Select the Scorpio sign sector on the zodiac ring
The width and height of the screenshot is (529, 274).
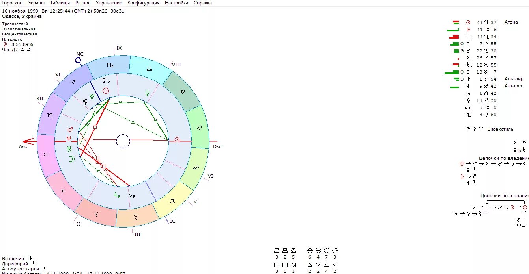pyautogui.click(x=109, y=65)
